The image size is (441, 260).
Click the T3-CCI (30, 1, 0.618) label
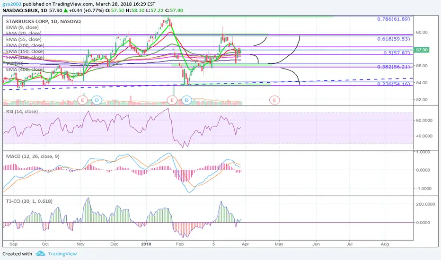(29, 201)
